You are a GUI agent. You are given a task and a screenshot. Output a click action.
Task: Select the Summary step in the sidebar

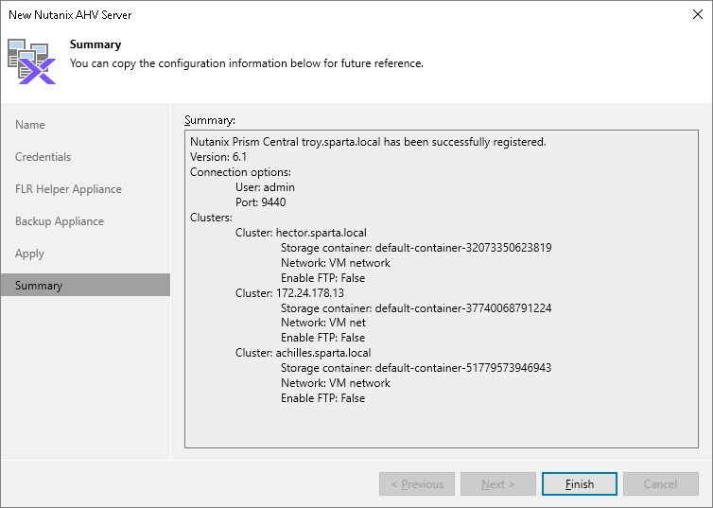39,286
